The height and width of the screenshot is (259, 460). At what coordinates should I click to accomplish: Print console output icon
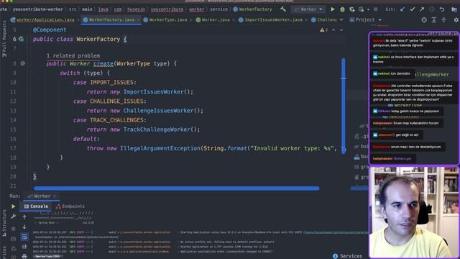click(24, 256)
